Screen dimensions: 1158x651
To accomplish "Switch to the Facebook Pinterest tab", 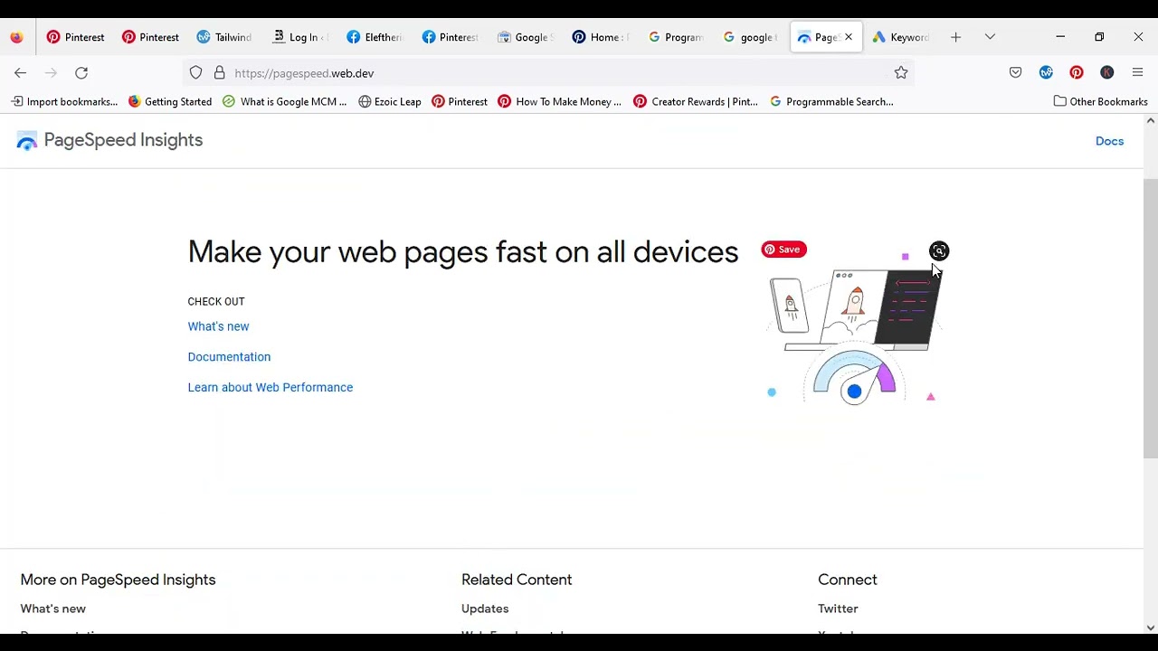I will click(450, 37).
